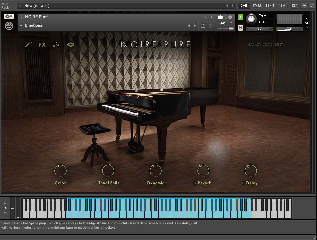
Task: Delete the current snapshot with the trash icon
Action: point(210,25)
